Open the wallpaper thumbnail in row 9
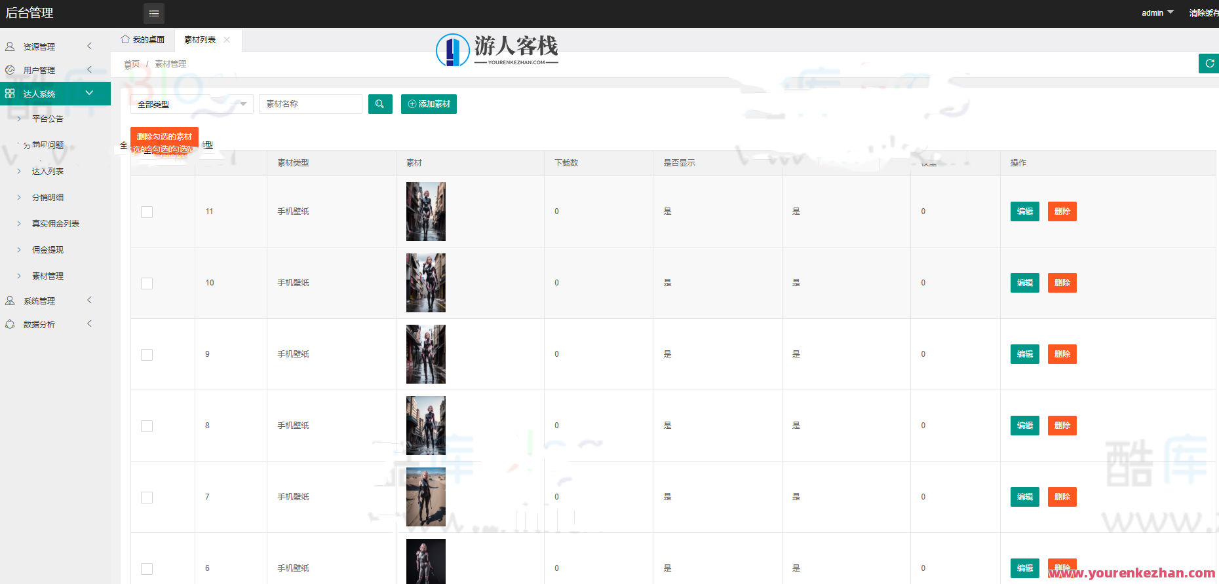The height and width of the screenshot is (584, 1219). [x=426, y=354]
